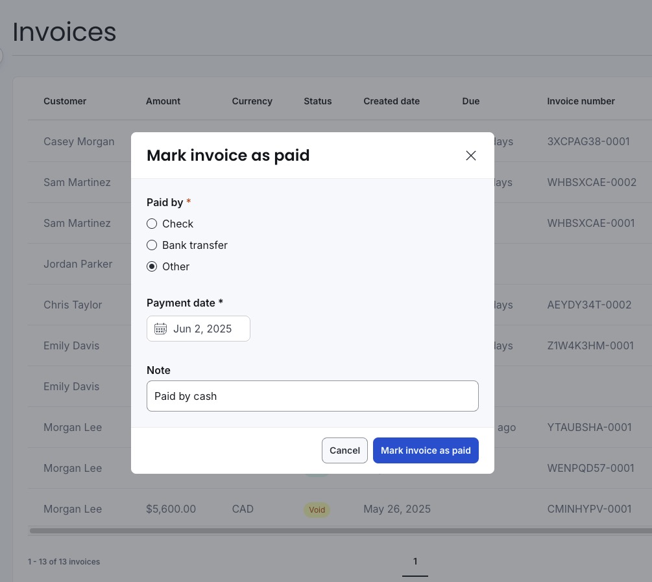Click the May 26, 2025 created date
The height and width of the screenshot is (582, 652).
pos(397,509)
